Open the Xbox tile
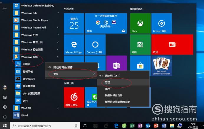The height and width of the screenshot is (129, 204). click(x=140, y=23)
